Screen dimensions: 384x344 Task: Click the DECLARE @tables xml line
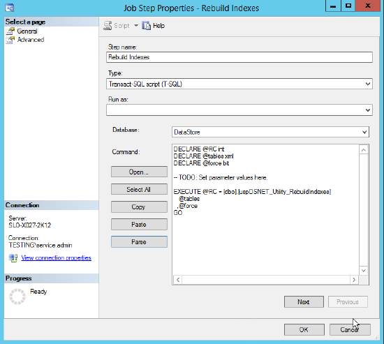(203, 156)
